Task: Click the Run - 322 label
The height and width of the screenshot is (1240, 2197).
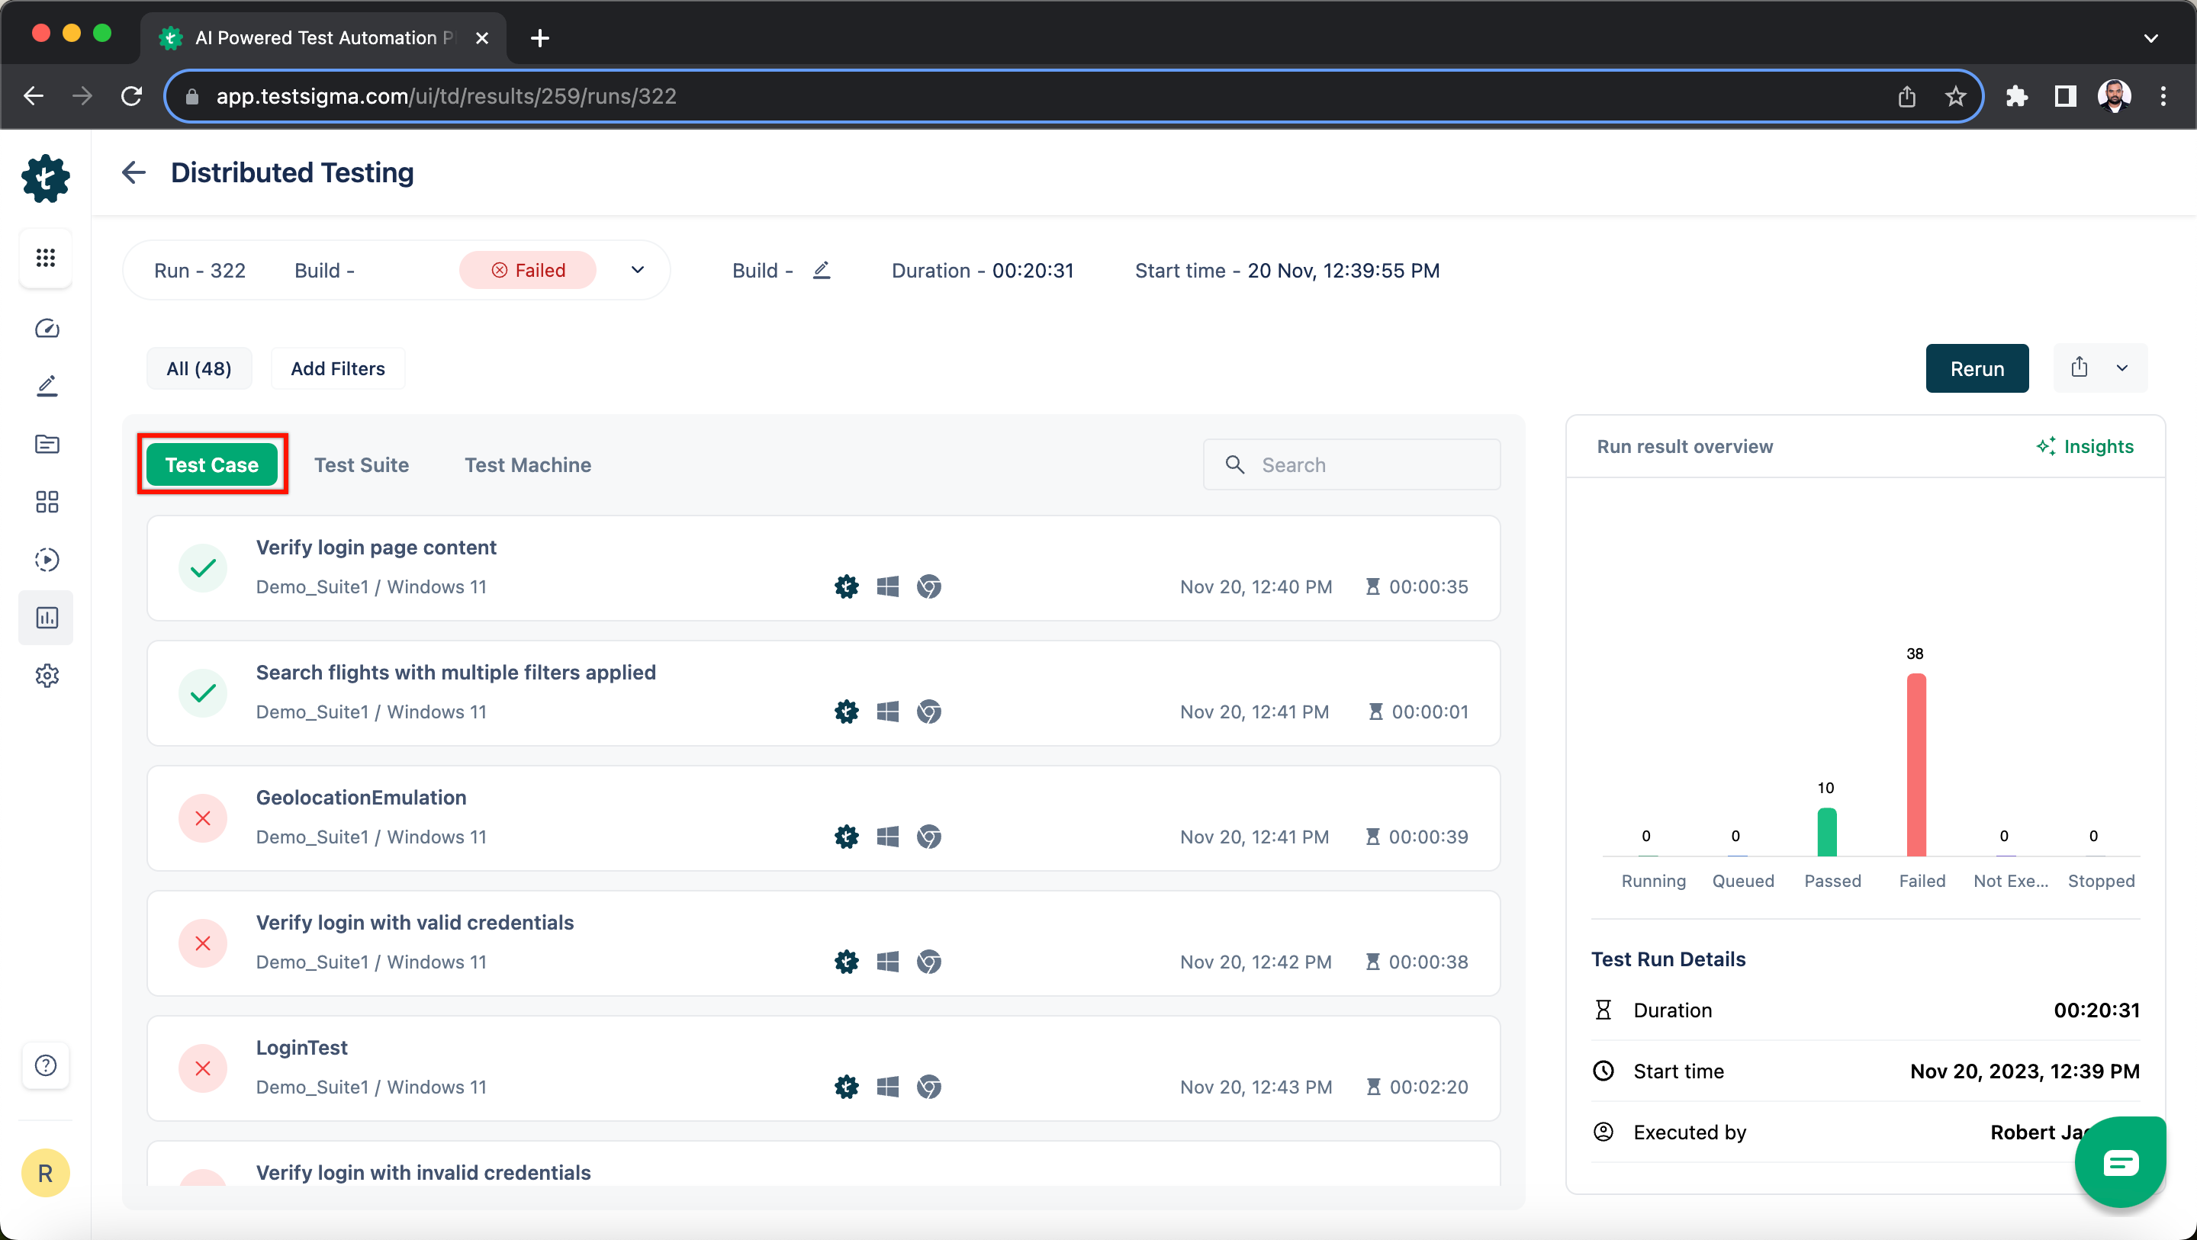Action: (x=200, y=270)
